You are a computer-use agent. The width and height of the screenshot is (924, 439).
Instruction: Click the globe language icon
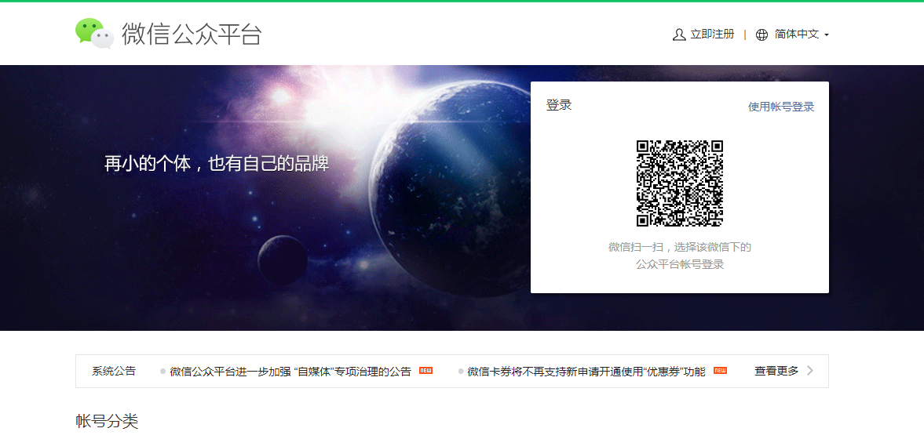(x=762, y=34)
